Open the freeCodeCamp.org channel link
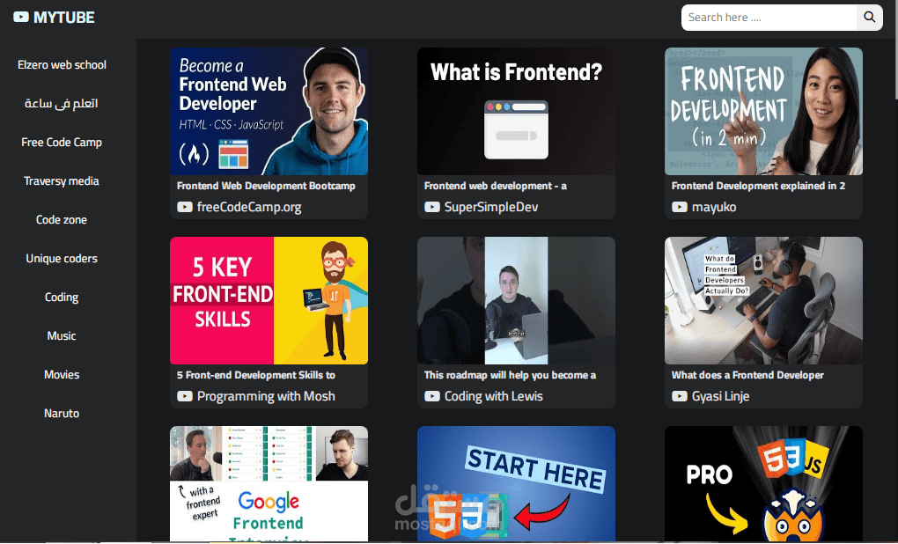This screenshot has width=898, height=544. click(249, 207)
